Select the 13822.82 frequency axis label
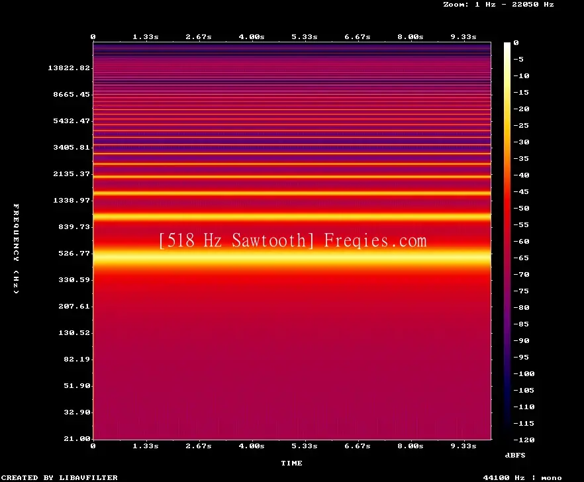The height and width of the screenshot is (482, 584). 69,68
